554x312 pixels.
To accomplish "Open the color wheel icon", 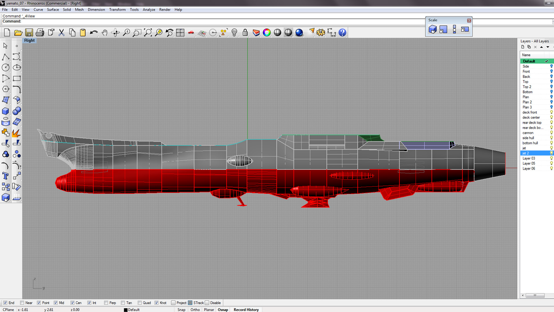I will click(x=267, y=33).
